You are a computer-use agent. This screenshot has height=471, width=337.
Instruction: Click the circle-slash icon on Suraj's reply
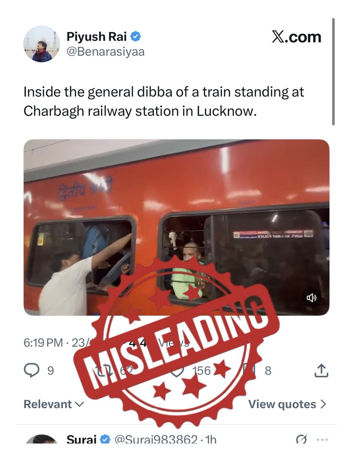301,440
